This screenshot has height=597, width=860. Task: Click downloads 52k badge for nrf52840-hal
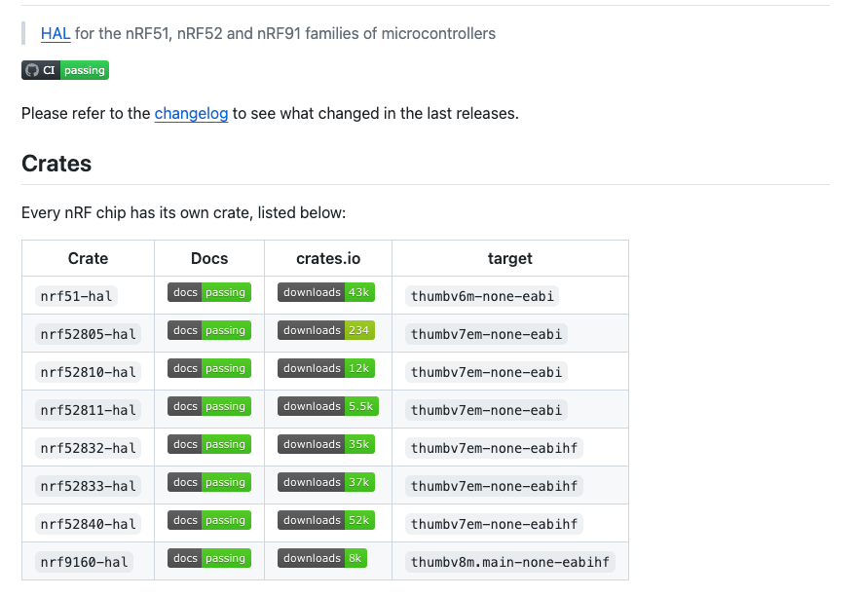[x=326, y=520]
